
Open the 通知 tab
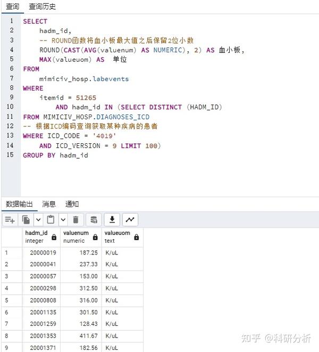(x=72, y=204)
